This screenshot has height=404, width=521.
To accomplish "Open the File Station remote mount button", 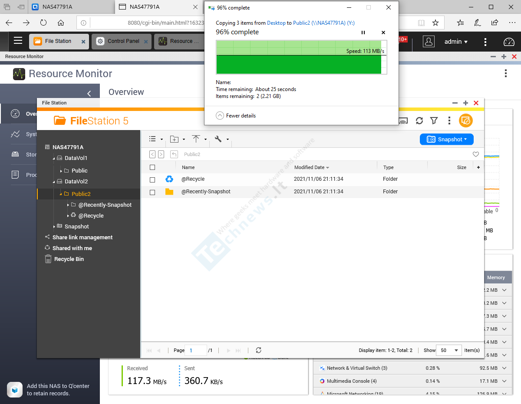I will [466, 121].
